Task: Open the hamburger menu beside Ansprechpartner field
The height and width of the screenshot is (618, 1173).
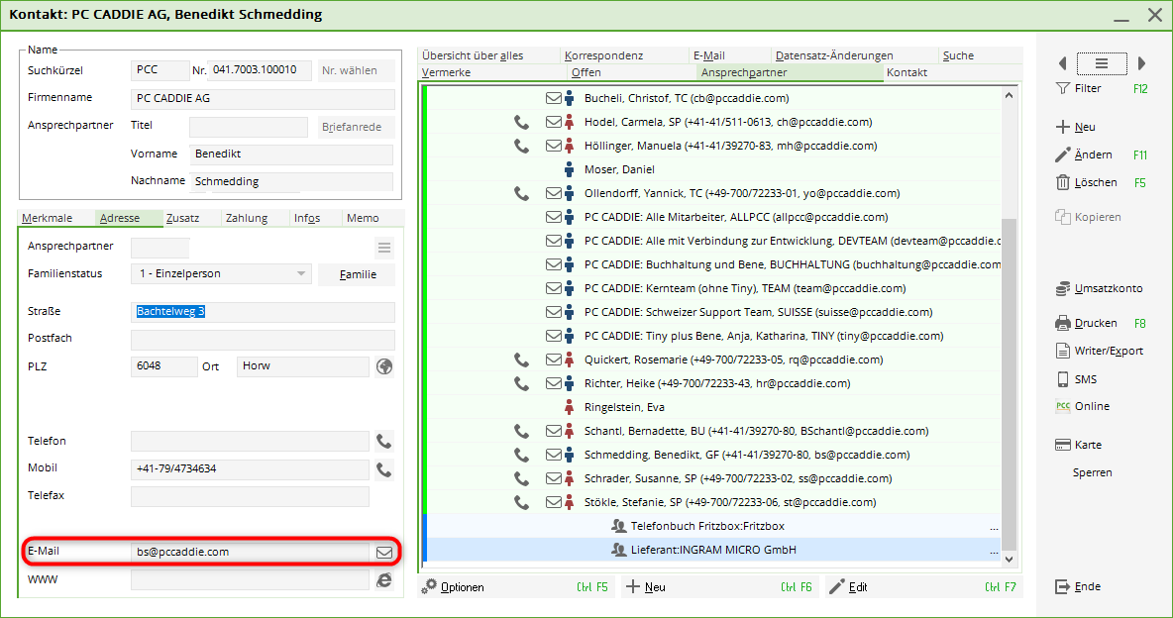Action: (x=384, y=248)
